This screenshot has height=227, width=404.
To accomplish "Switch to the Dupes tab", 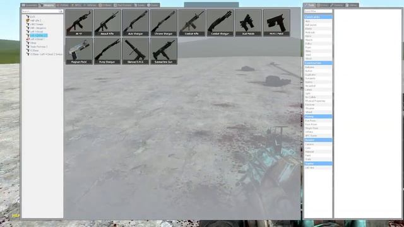I will click(140, 5).
